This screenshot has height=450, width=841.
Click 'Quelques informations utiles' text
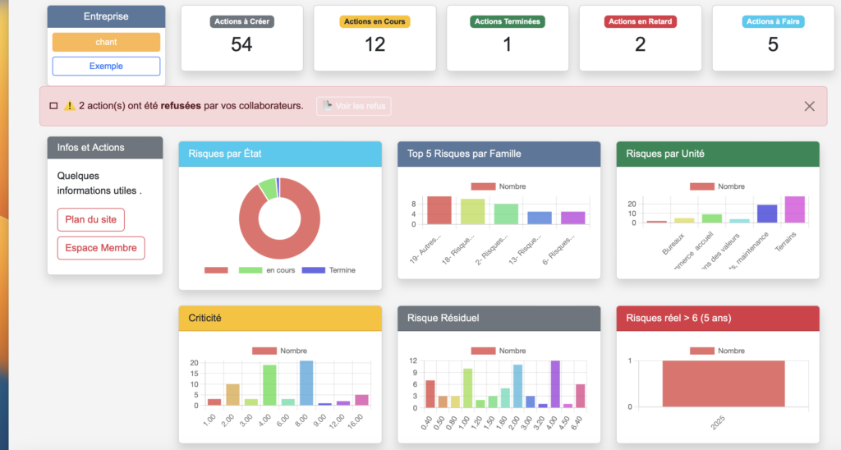point(99,183)
